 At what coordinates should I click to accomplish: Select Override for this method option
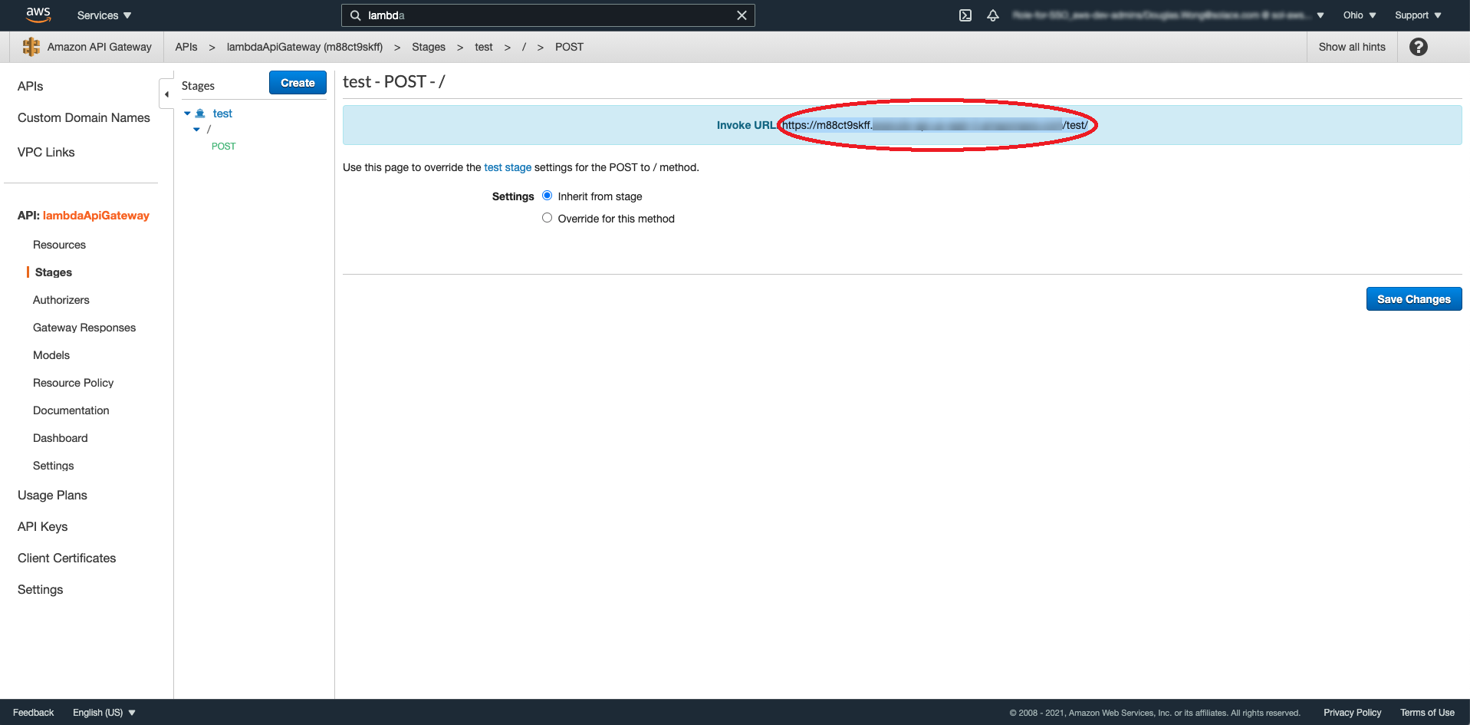[548, 218]
